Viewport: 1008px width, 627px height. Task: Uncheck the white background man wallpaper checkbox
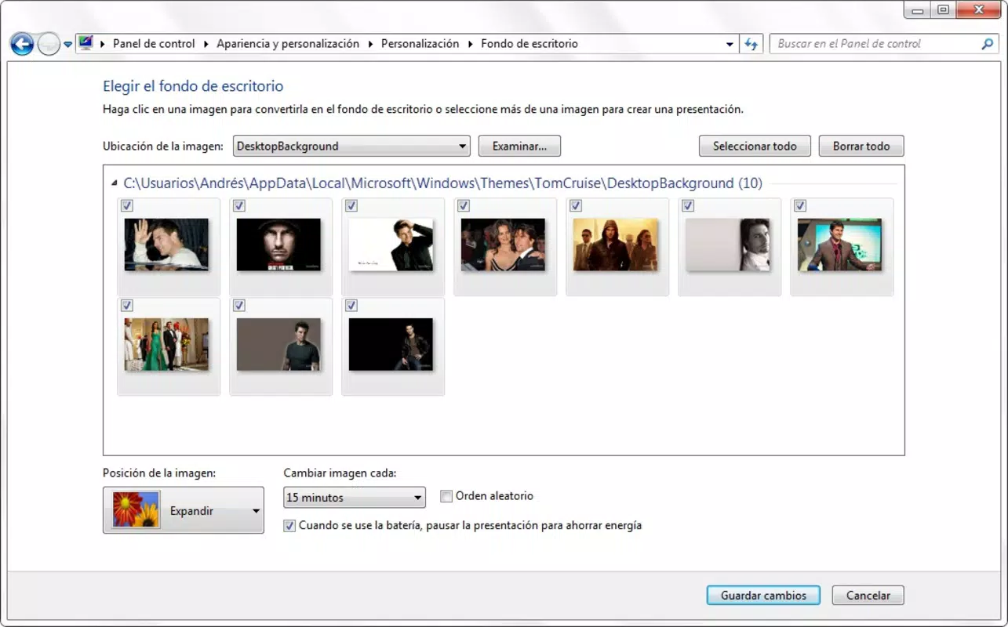coord(351,206)
